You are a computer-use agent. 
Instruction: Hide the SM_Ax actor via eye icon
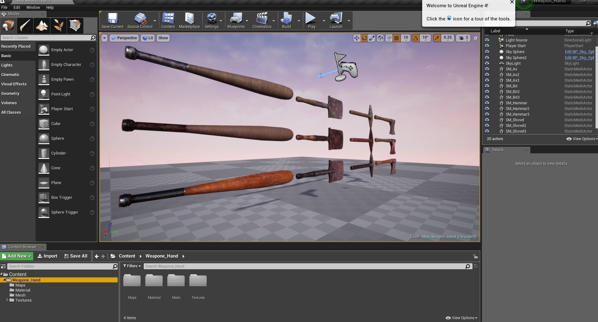(x=487, y=69)
